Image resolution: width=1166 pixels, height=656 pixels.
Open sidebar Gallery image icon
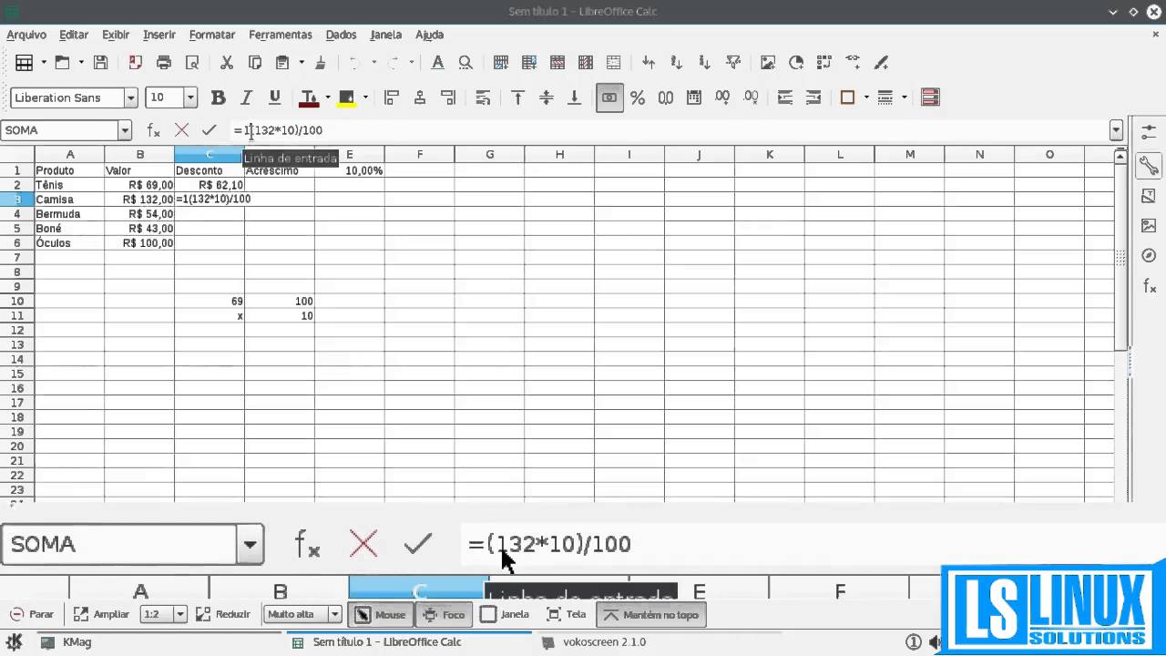(1149, 225)
